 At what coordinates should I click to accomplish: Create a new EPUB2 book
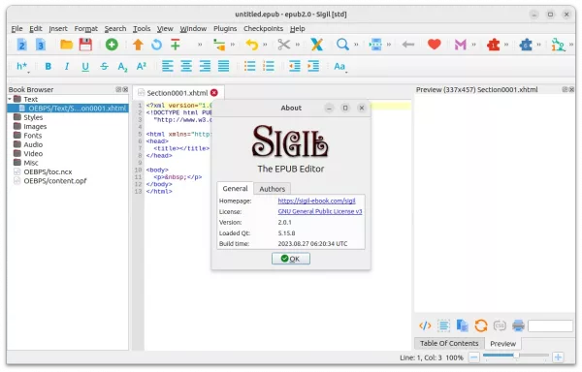pos(22,45)
